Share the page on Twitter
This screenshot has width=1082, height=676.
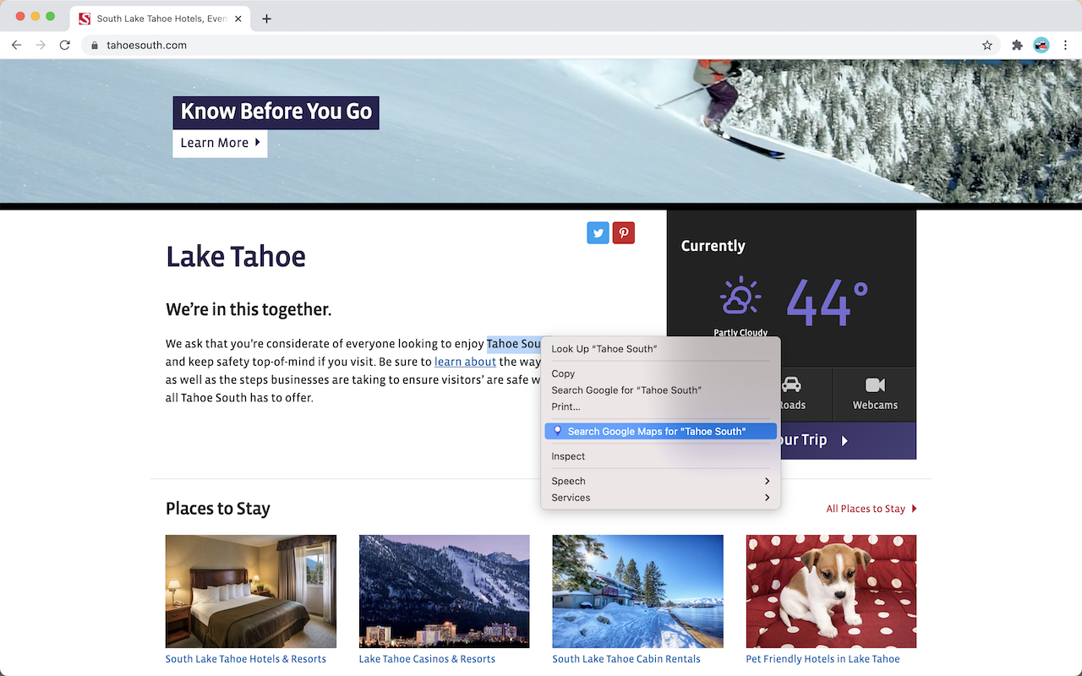tap(598, 233)
